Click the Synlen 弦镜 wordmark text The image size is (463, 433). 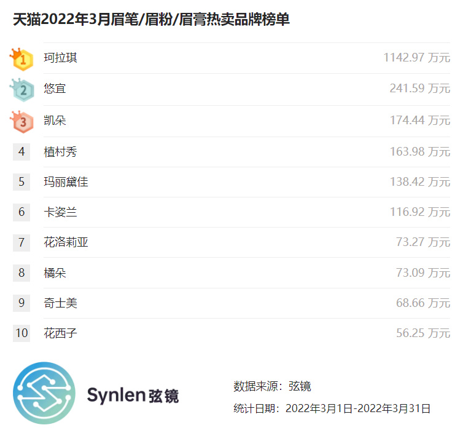pos(133,395)
